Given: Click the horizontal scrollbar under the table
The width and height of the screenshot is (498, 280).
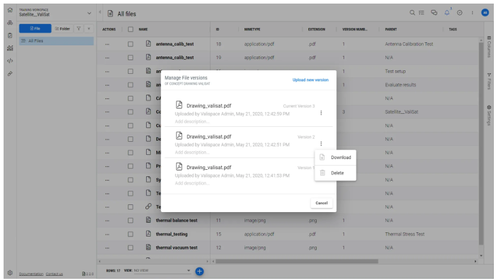Looking at the screenshot, I should pyautogui.click(x=298, y=261).
